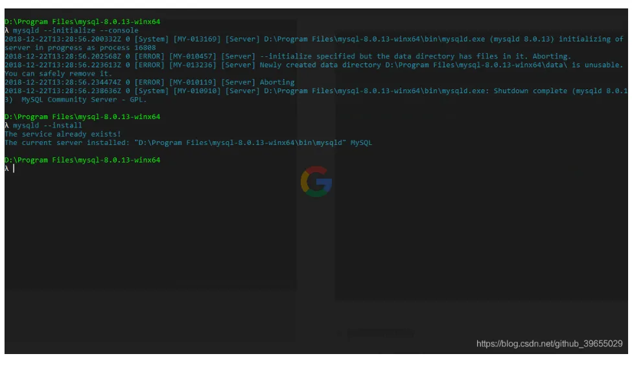Click the [MY-010910] Shutdown complete line
632x367 pixels.
[x=316, y=91]
